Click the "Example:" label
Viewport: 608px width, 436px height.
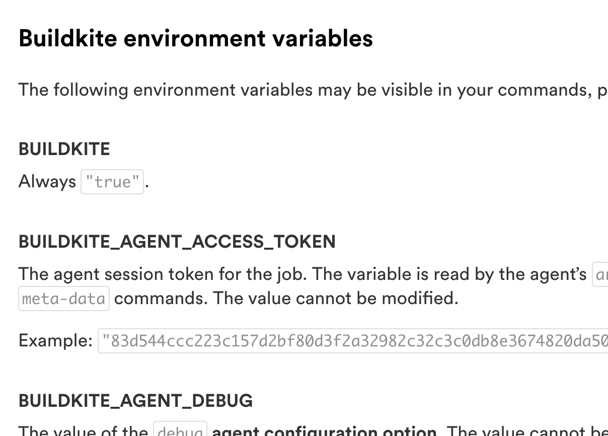(x=55, y=341)
